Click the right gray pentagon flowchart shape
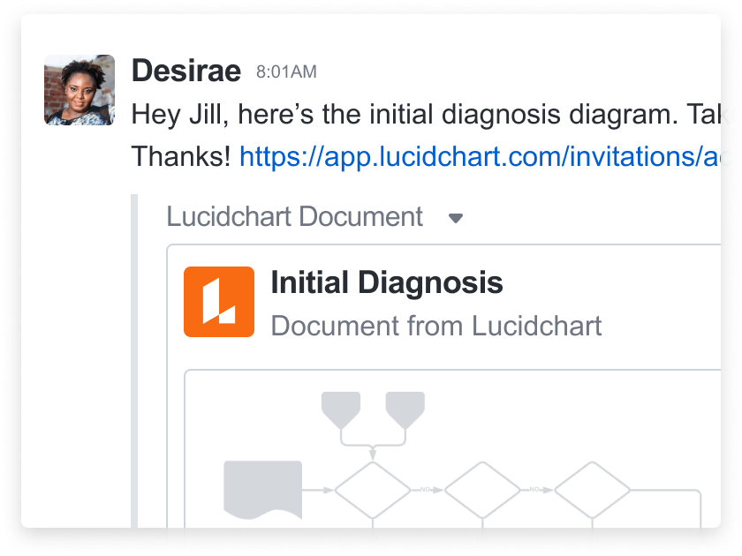The width and height of the screenshot is (742, 556). coord(405,409)
